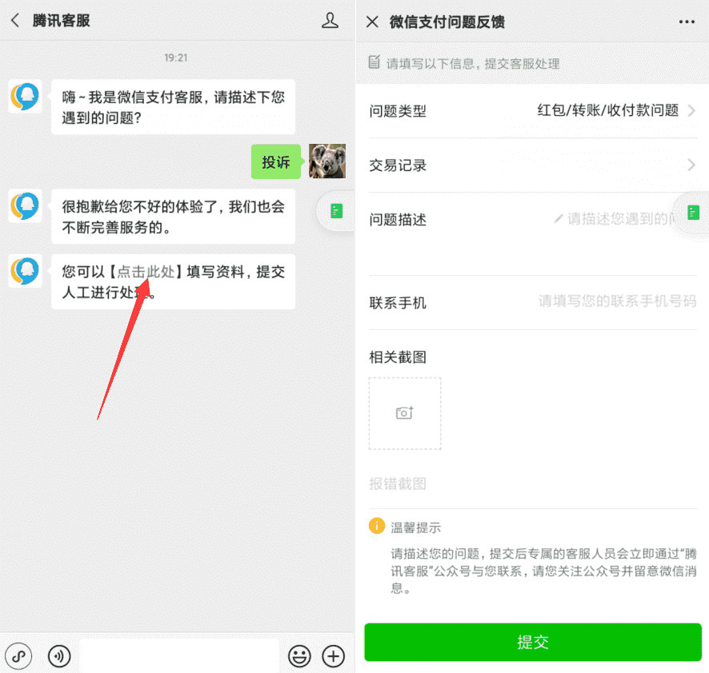Open the emoji picker

tap(299, 656)
